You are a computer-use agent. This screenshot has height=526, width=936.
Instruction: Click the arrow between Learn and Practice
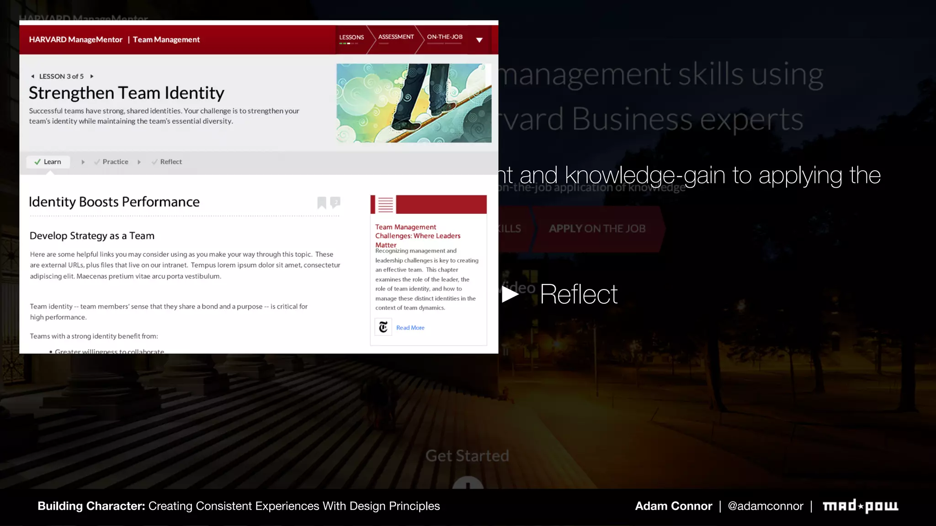click(x=83, y=162)
